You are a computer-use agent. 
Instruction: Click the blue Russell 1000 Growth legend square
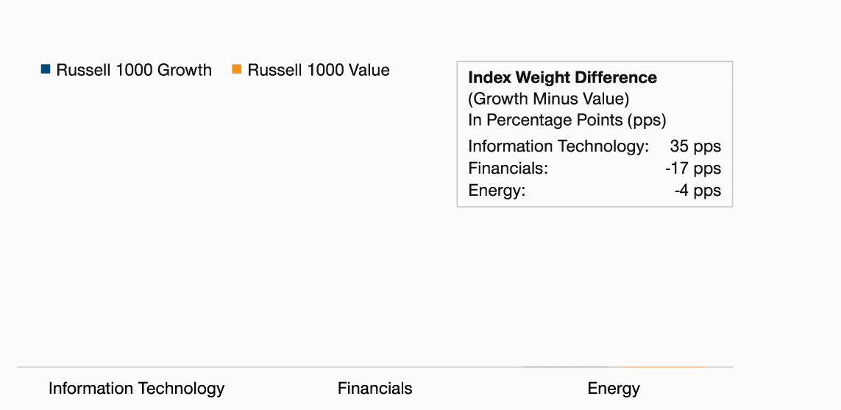pos(46,69)
